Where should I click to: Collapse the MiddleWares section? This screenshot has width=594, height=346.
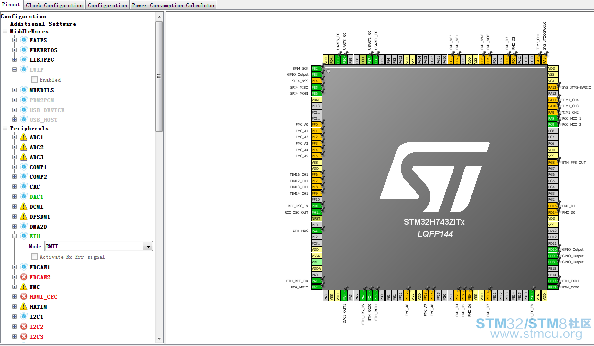point(5,31)
